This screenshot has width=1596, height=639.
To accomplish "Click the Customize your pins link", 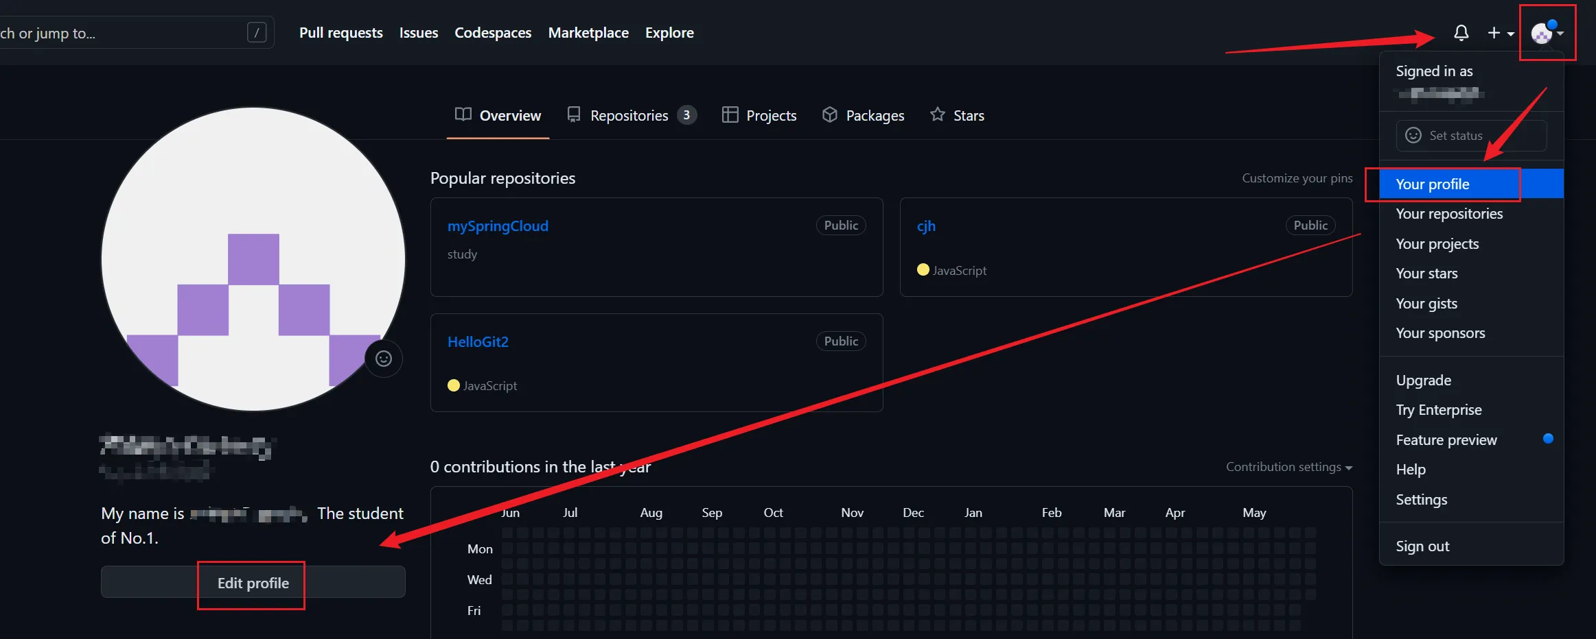I will point(1297,178).
